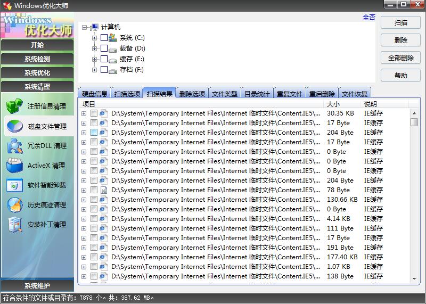Expand the 138 Byte result row

pos(84,276)
